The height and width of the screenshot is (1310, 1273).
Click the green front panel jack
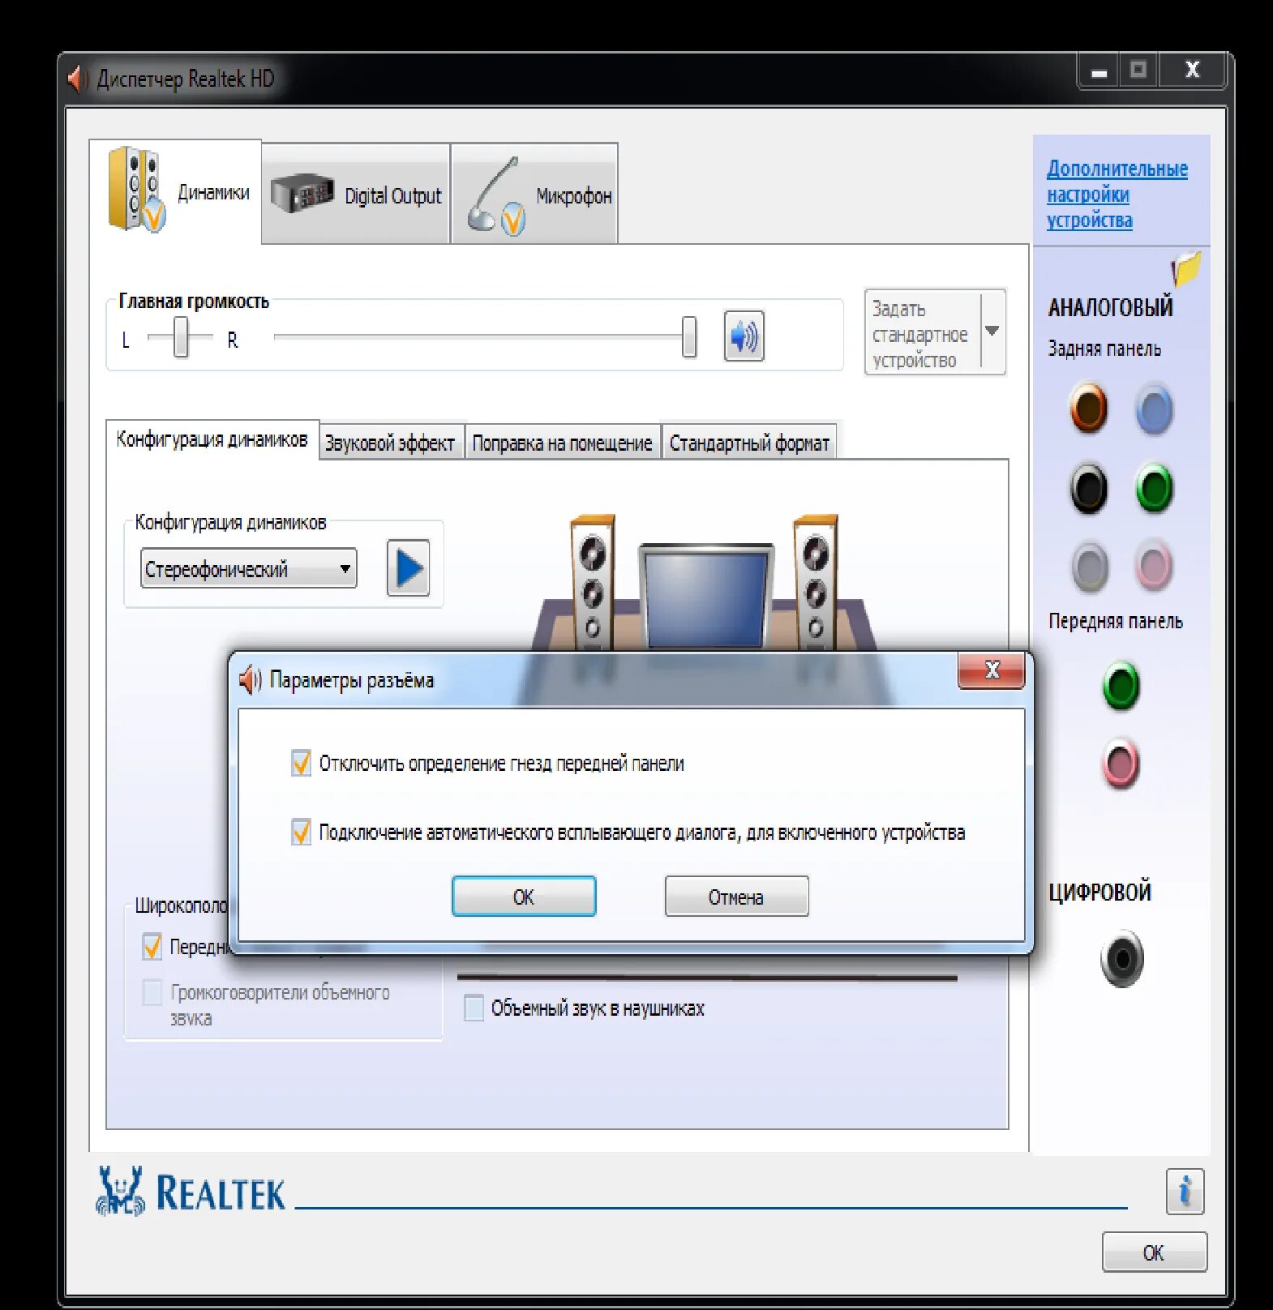click(1121, 686)
